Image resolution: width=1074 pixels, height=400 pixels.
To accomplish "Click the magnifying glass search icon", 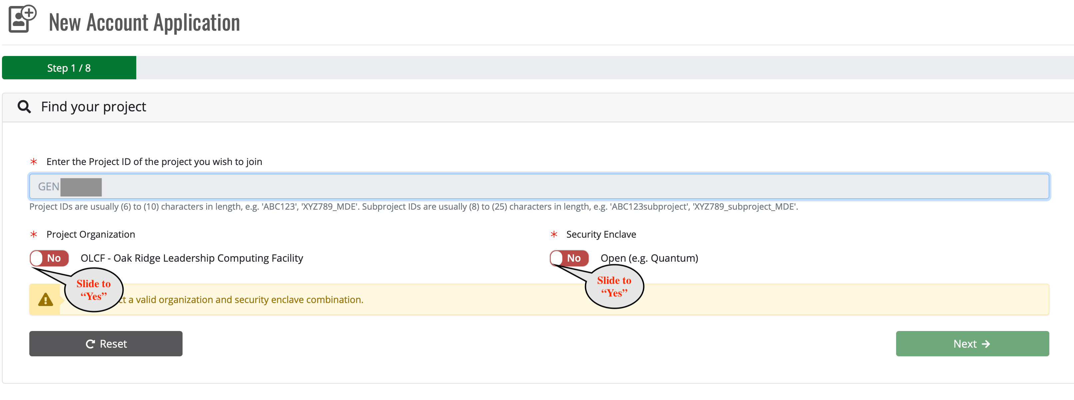I will [x=24, y=107].
